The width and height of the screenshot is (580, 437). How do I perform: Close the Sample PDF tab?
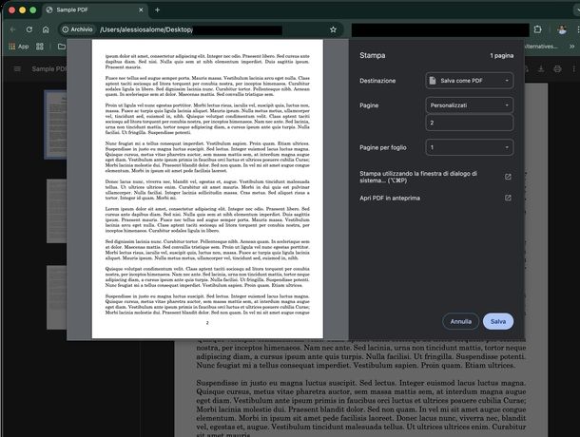point(141,10)
